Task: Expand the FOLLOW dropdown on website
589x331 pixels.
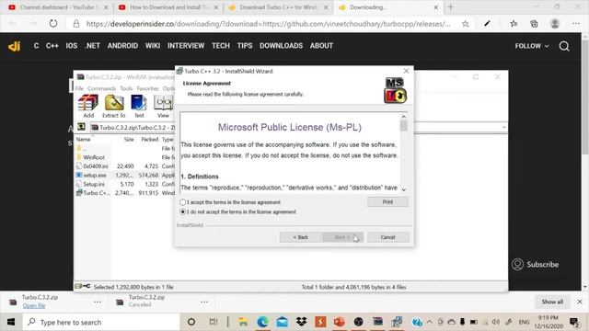Action: coord(532,46)
